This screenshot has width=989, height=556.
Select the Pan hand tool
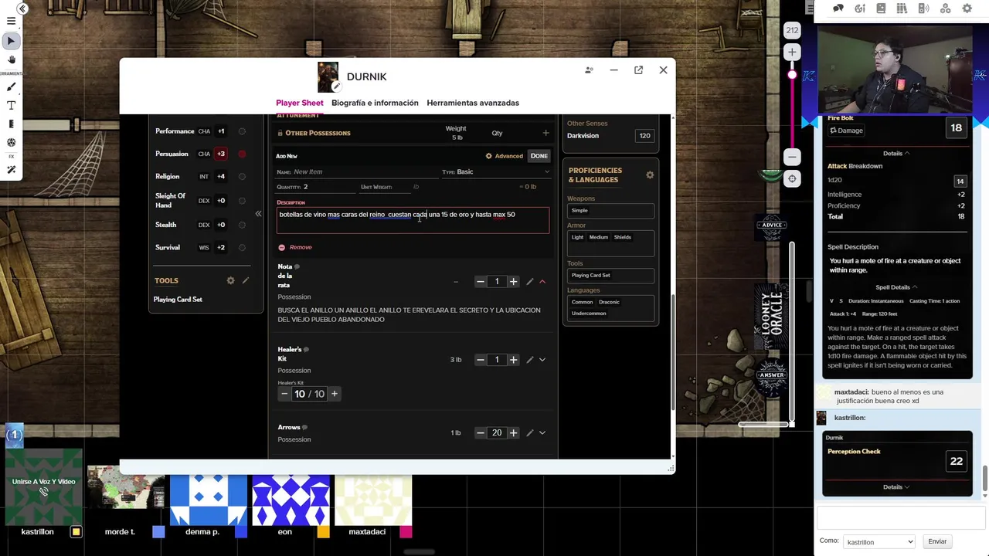pos(11,59)
